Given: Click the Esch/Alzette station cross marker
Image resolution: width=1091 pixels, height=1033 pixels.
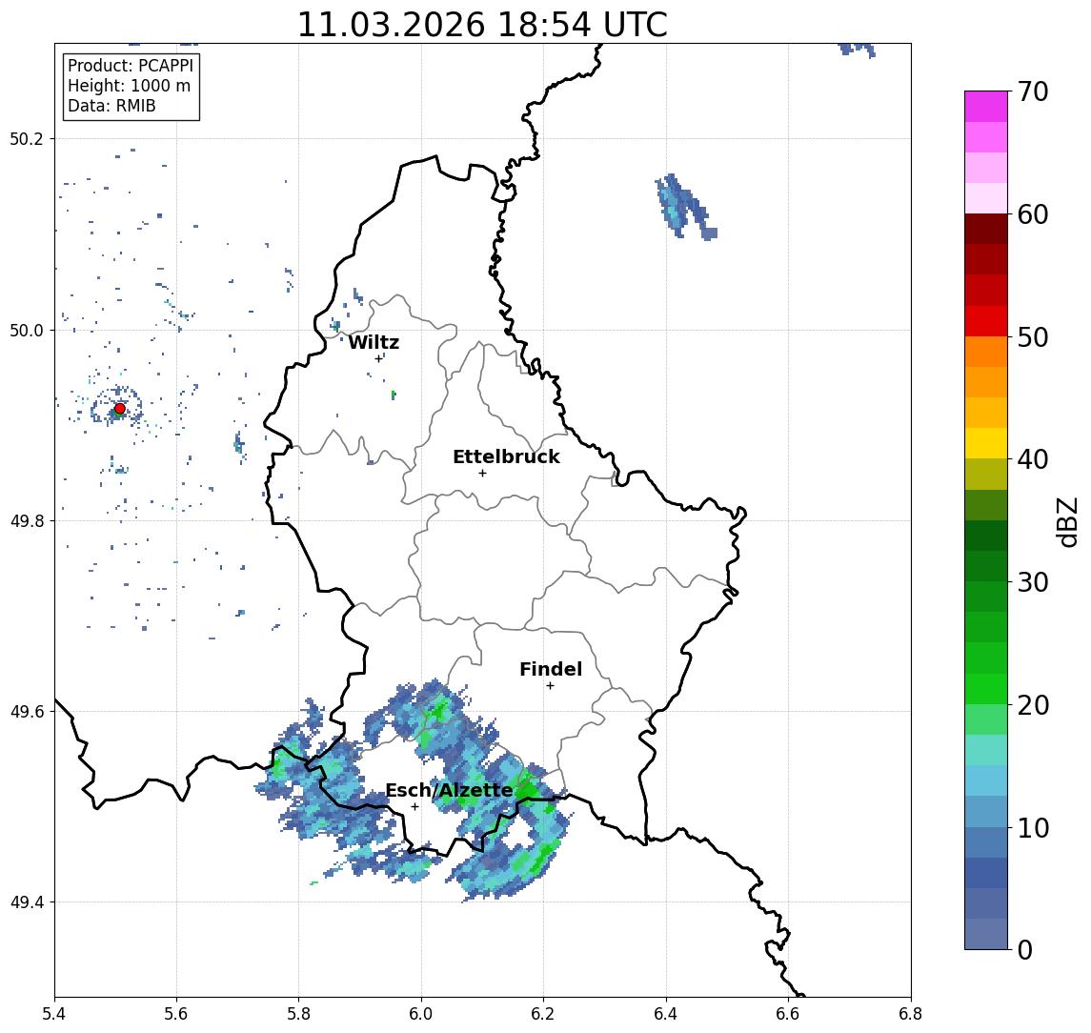Looking at the screenshot, I should click(x=414, y=807).
